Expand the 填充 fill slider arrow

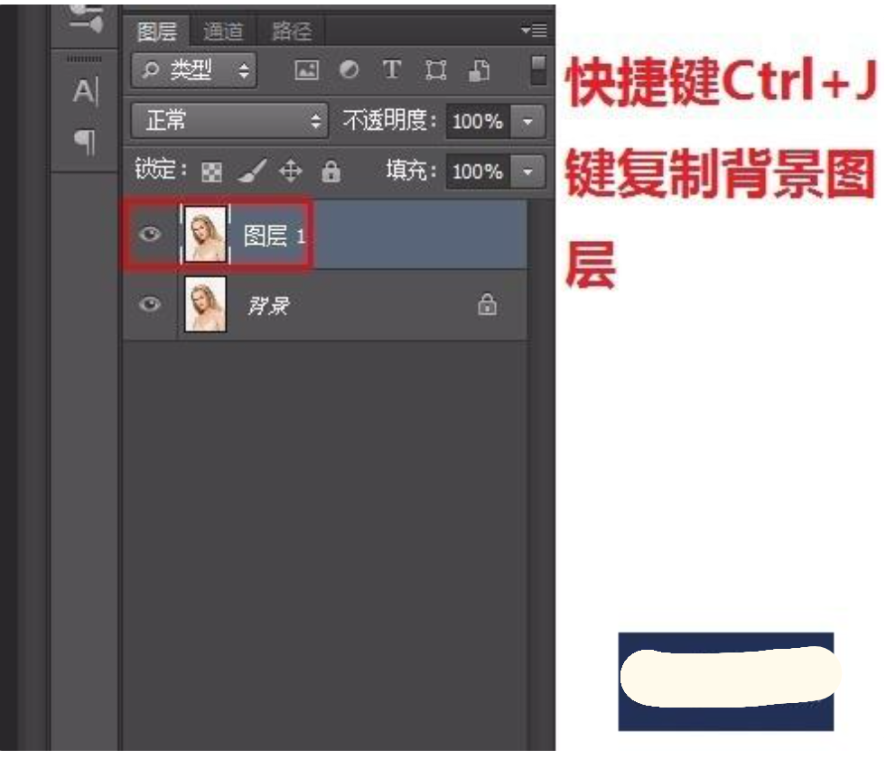point(528,171)
